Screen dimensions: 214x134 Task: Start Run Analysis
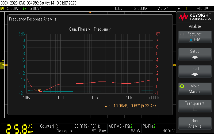195,123
